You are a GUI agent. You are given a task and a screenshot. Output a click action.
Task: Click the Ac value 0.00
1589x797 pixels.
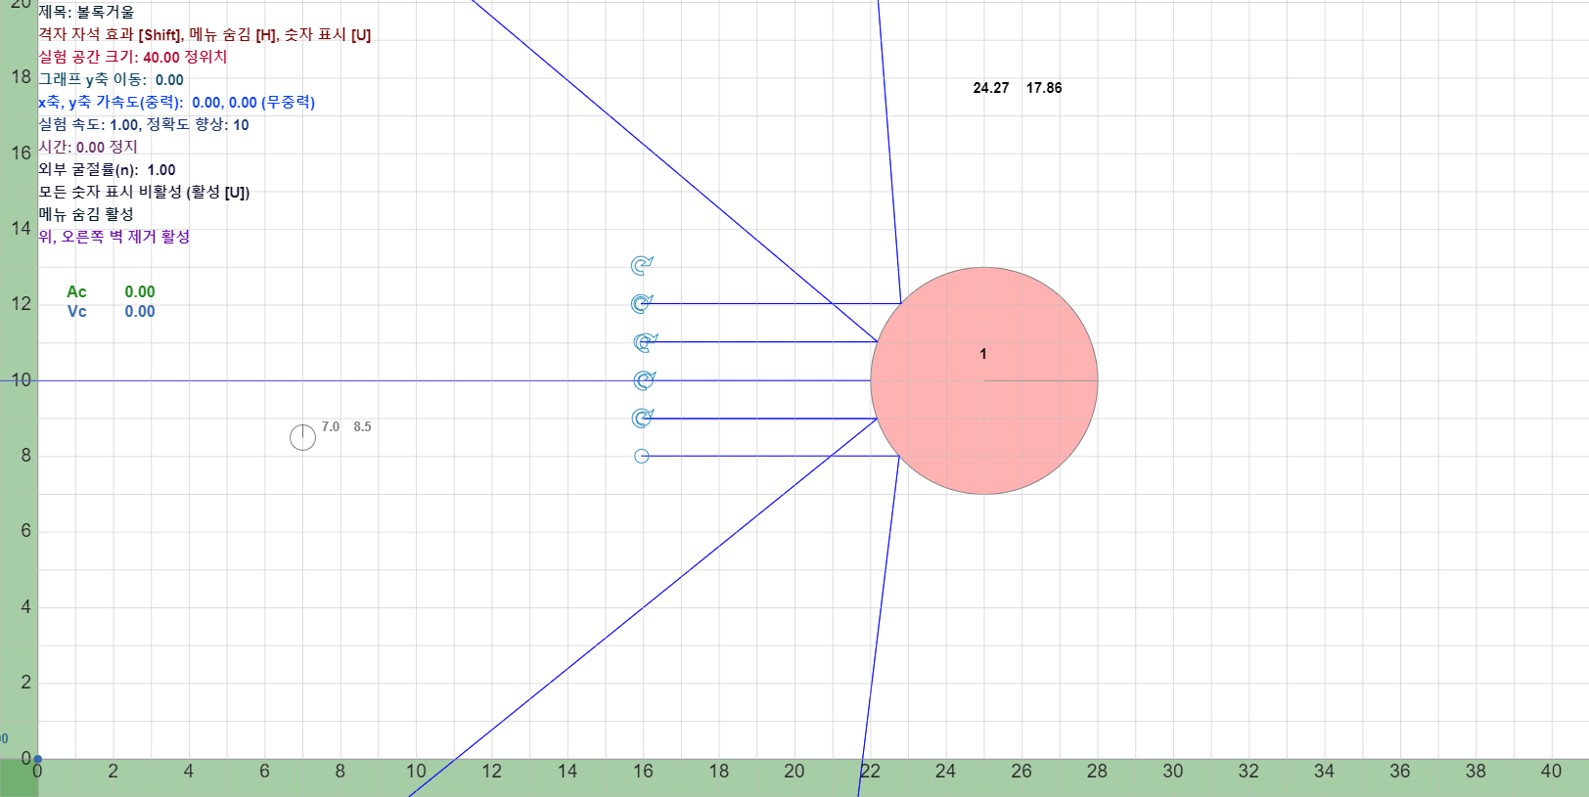pyautogui.click(x=140, y=291)
